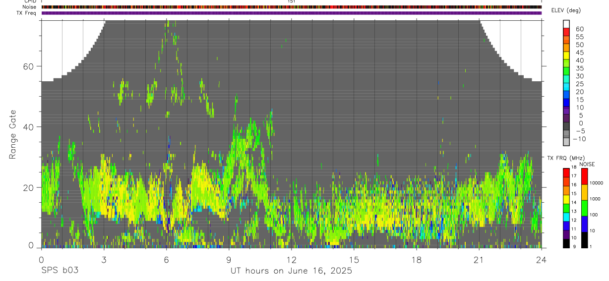This screenshot has width=609, height=281.
Task: Click the black segment of the NOISE color bar
Action: [584, 240]
